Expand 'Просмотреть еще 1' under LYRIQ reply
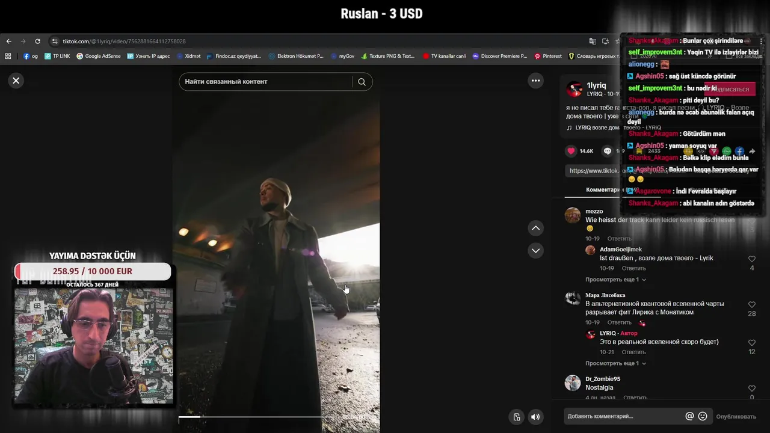 coord(615,363)
